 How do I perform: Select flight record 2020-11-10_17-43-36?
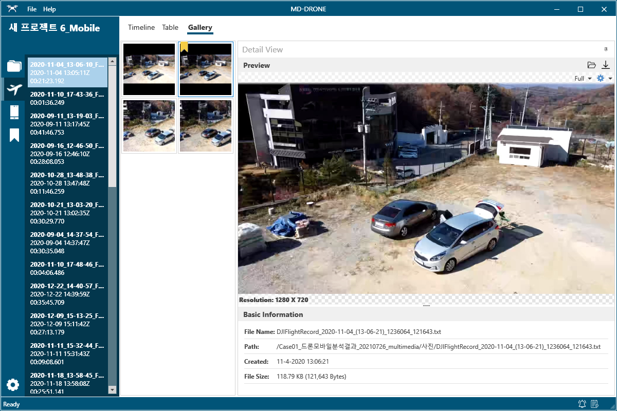point(67,99)
